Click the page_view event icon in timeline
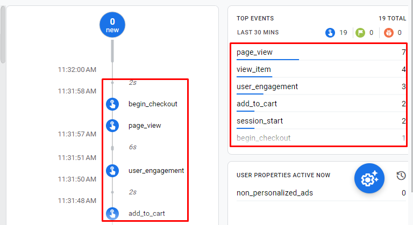Screen dimensions: 413x225 coord(112,126)
